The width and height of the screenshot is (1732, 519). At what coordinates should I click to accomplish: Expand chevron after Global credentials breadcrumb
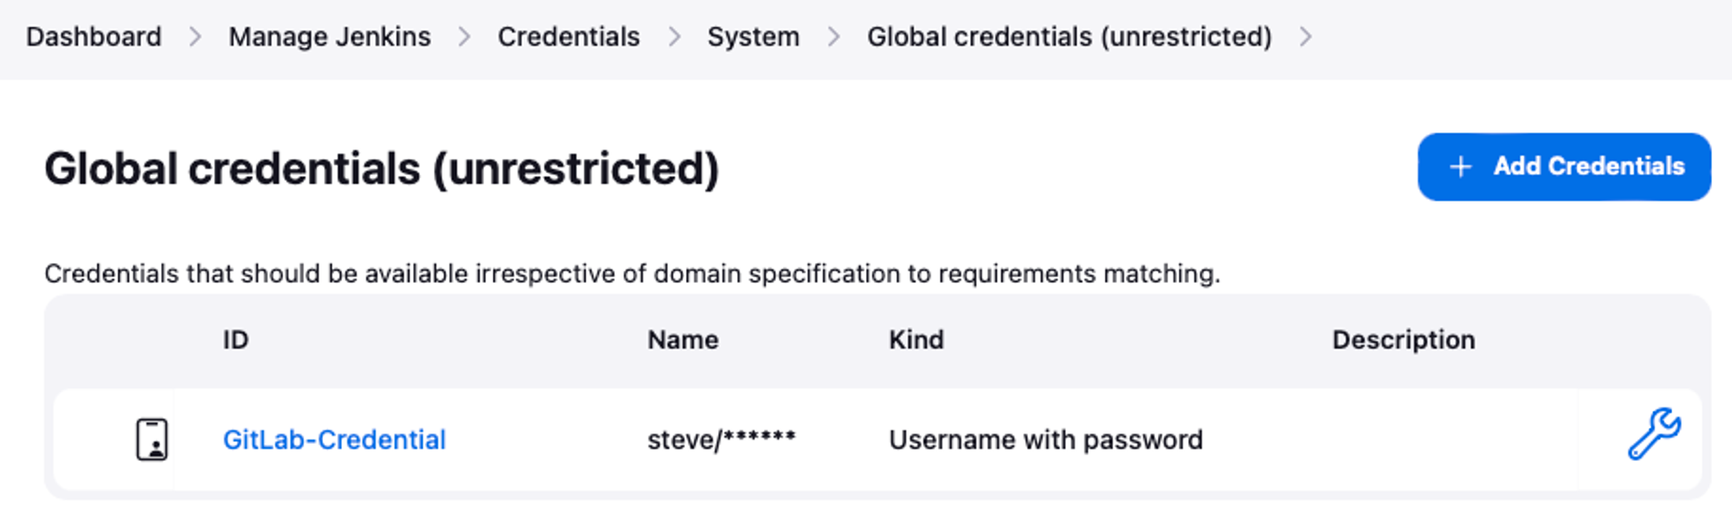point(1305,37)
